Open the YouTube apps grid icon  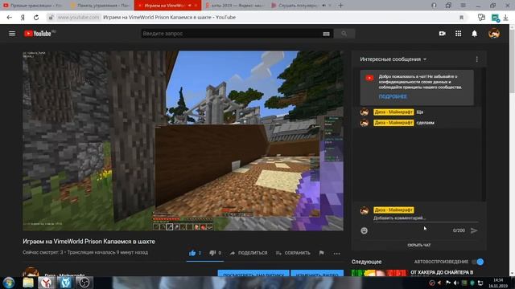(458, 34)
